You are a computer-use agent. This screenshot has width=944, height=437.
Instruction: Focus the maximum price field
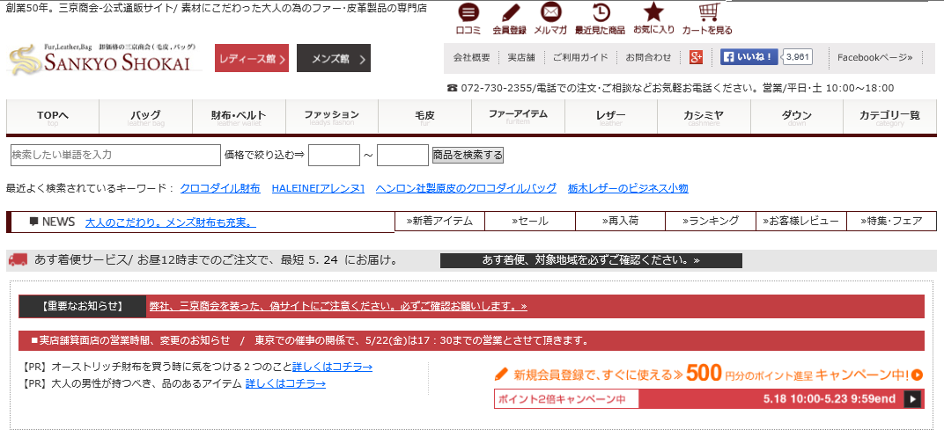tap(402, 155)
